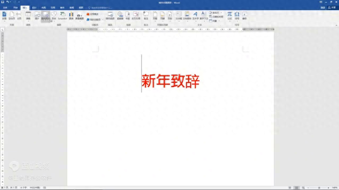Screen dimensions: 339x190
Task: Switch to the Mailings tab
Action: click(63, 7)
